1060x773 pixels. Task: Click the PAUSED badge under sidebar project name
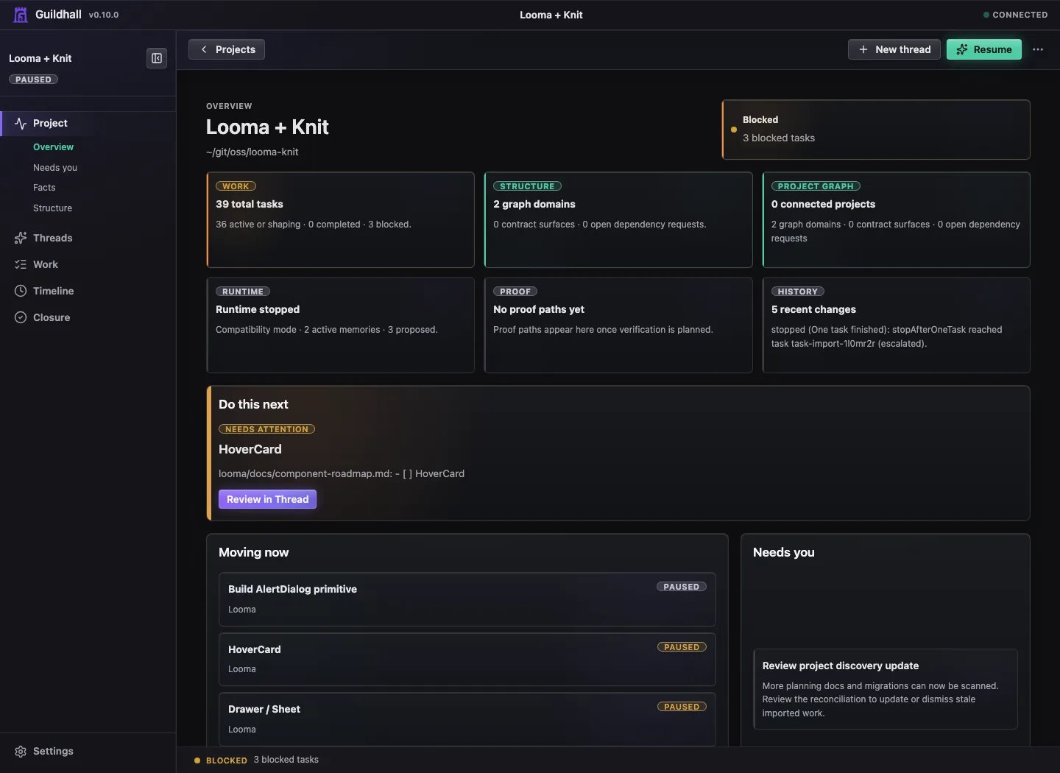click(x=33, y=80)
